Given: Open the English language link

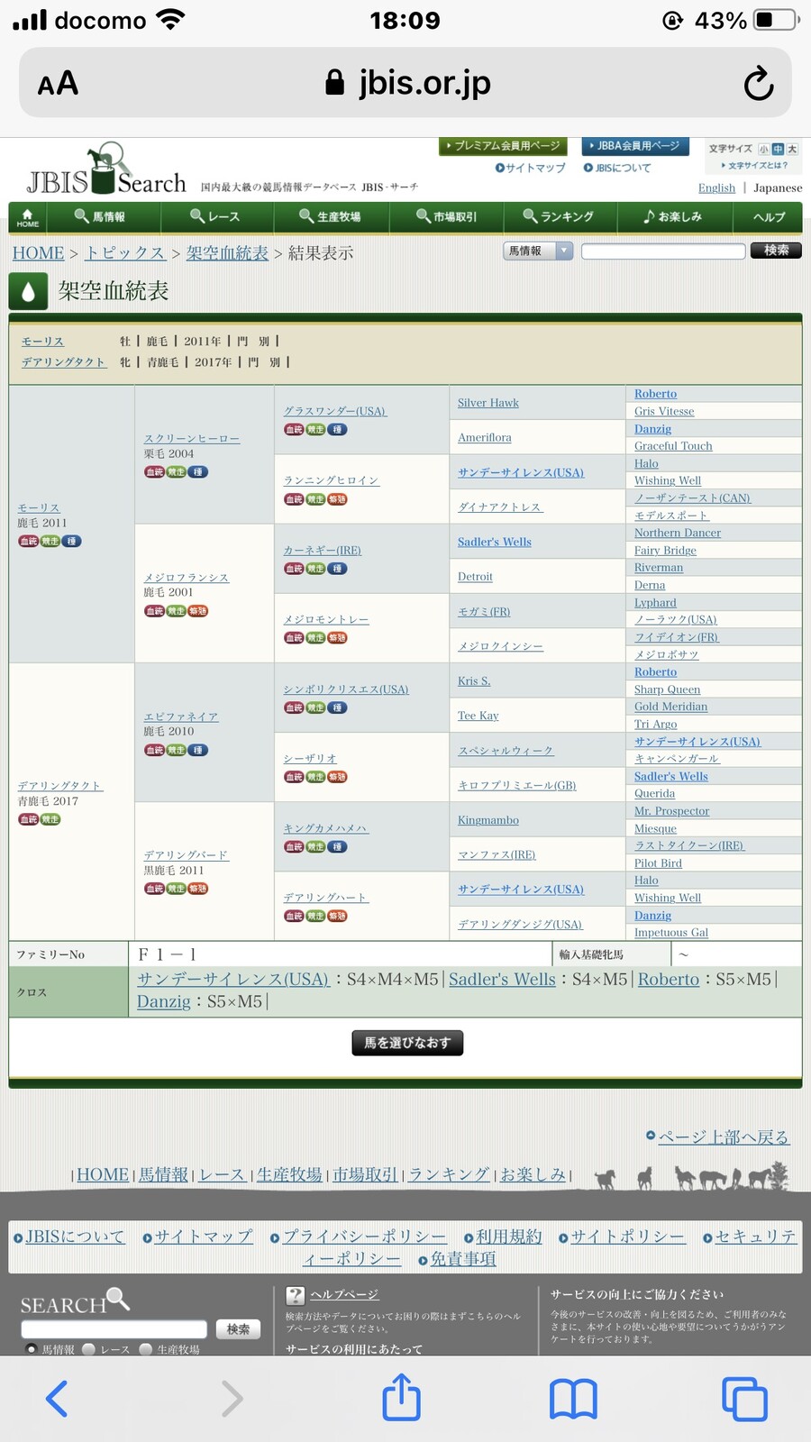Looking at the screenshot, I should click(716, 187).
